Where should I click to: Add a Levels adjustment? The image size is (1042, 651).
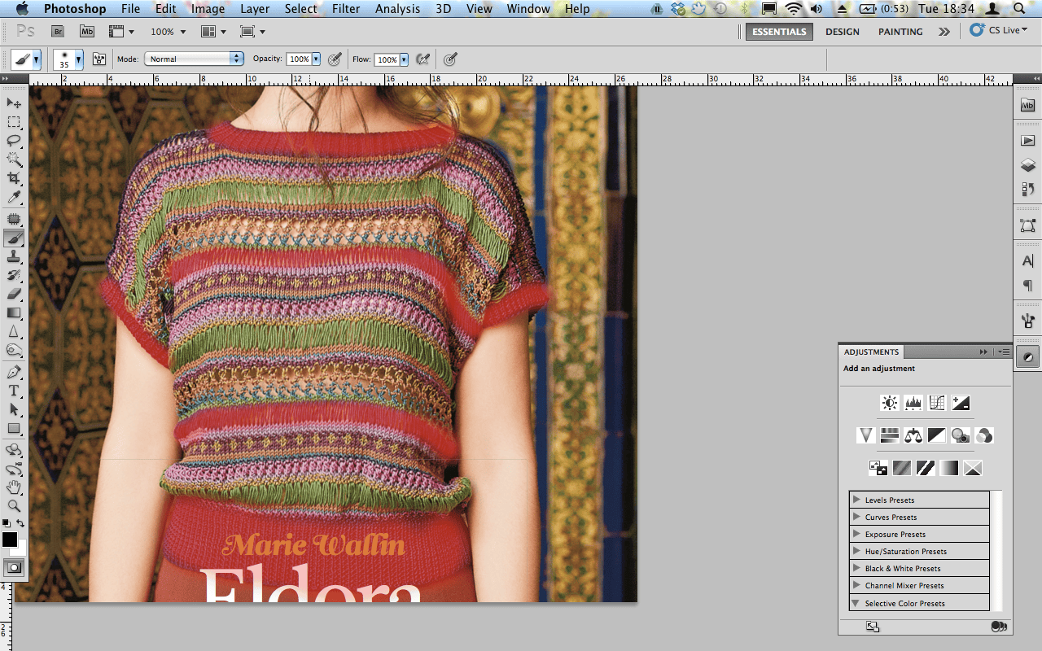[913, 403]
